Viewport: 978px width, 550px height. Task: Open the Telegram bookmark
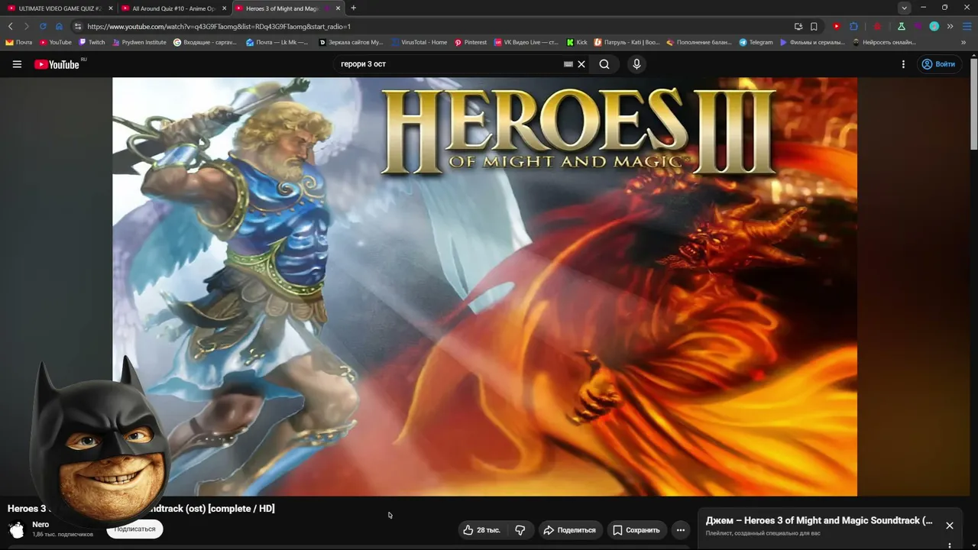756,42
